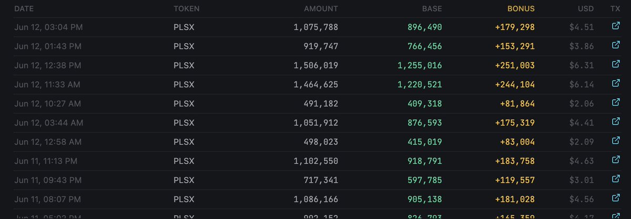Click amount value 1,075,788
Image resolution: width=631 pixels, height=219 pixels.
pyautogui.click(x=316, y=27)
